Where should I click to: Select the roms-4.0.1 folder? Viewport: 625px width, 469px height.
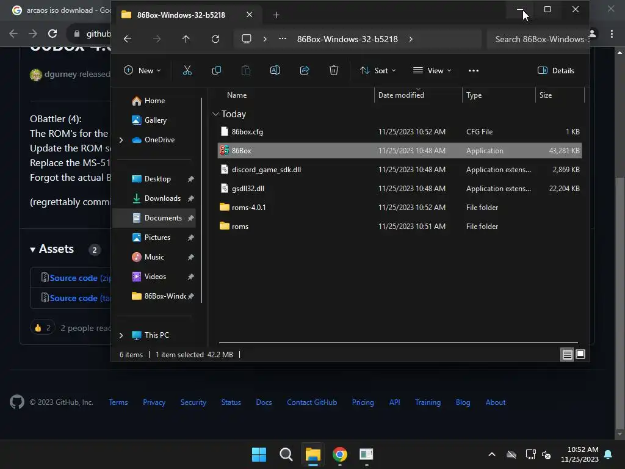399,208
